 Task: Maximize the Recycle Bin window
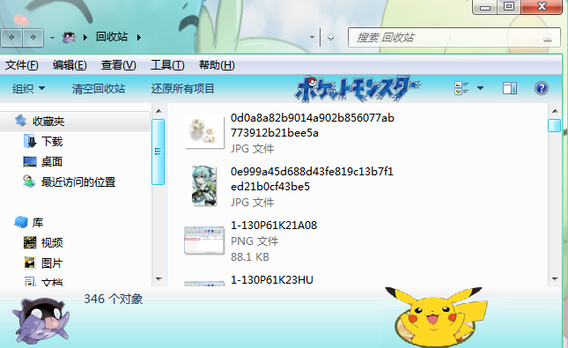[x=509, y=7]
